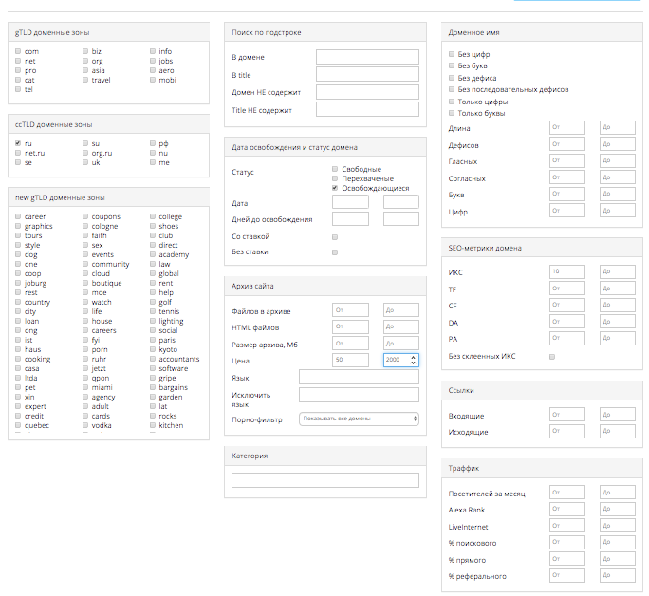
Task: Click the Язык input field
Action: tap(358, 378)
